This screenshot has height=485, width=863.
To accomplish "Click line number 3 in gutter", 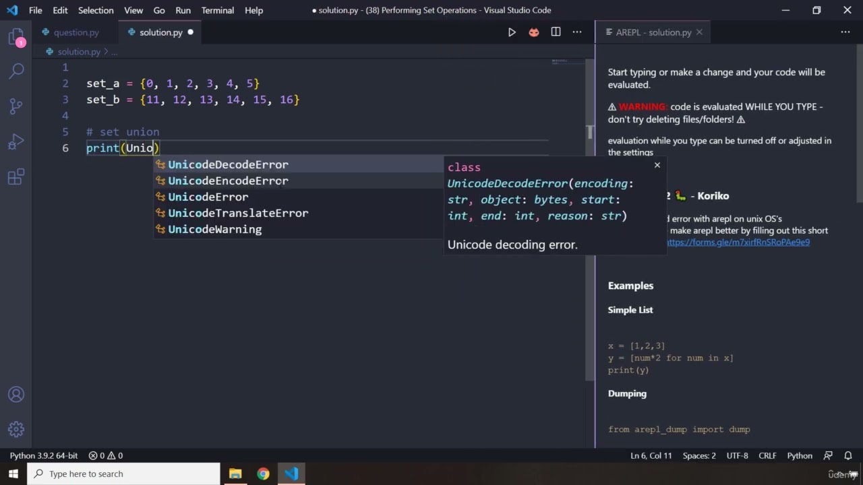I will click(65, 100).
